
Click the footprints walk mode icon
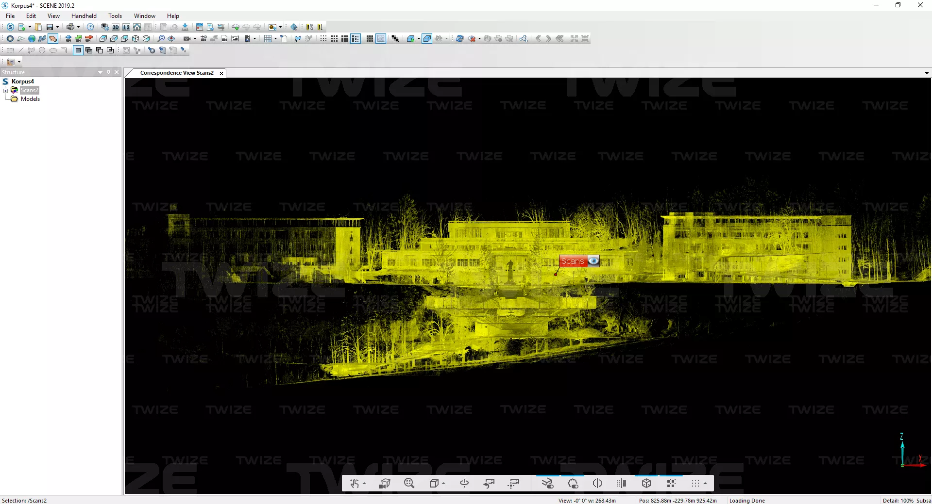[42, 39]
